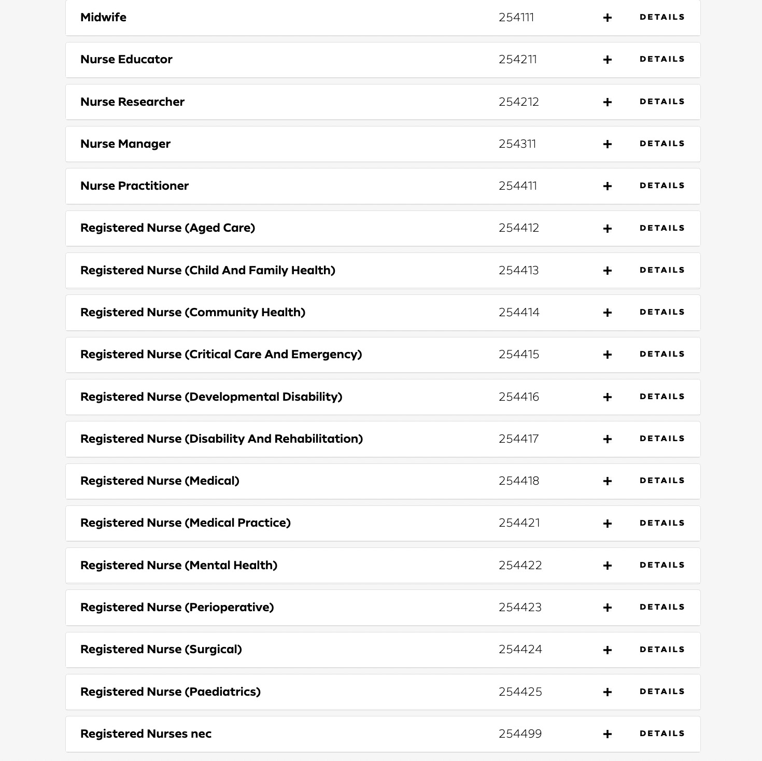Expand the Nurse Manager row

click(x=607, y=144)
